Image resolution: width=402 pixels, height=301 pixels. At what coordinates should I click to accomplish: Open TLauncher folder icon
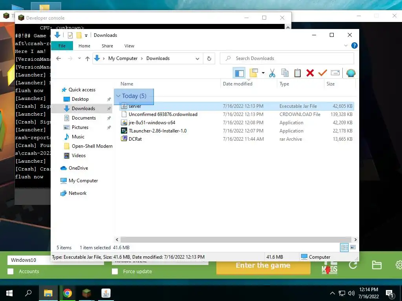376,265
